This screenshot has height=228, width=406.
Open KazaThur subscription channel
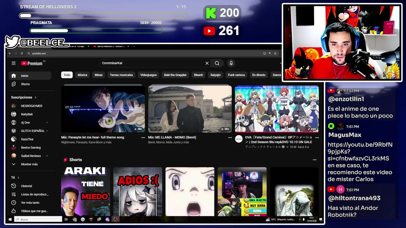[x=30, y=139]
